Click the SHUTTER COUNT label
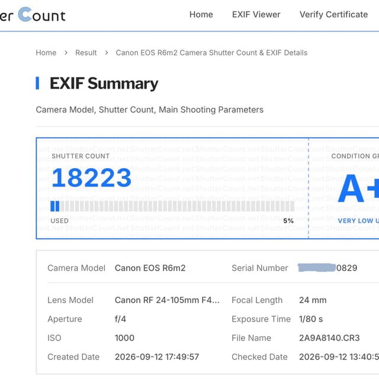The image size is (379, 379). pyautogui.click(x=81, y=156)
